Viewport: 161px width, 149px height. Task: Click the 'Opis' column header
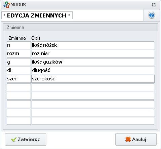(x=36, y=38)
